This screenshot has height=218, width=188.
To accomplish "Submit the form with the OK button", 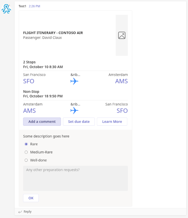I will [31, 198].
